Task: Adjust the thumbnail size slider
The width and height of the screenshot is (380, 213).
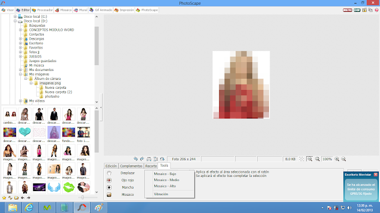Action: click(x=83, y=198)
